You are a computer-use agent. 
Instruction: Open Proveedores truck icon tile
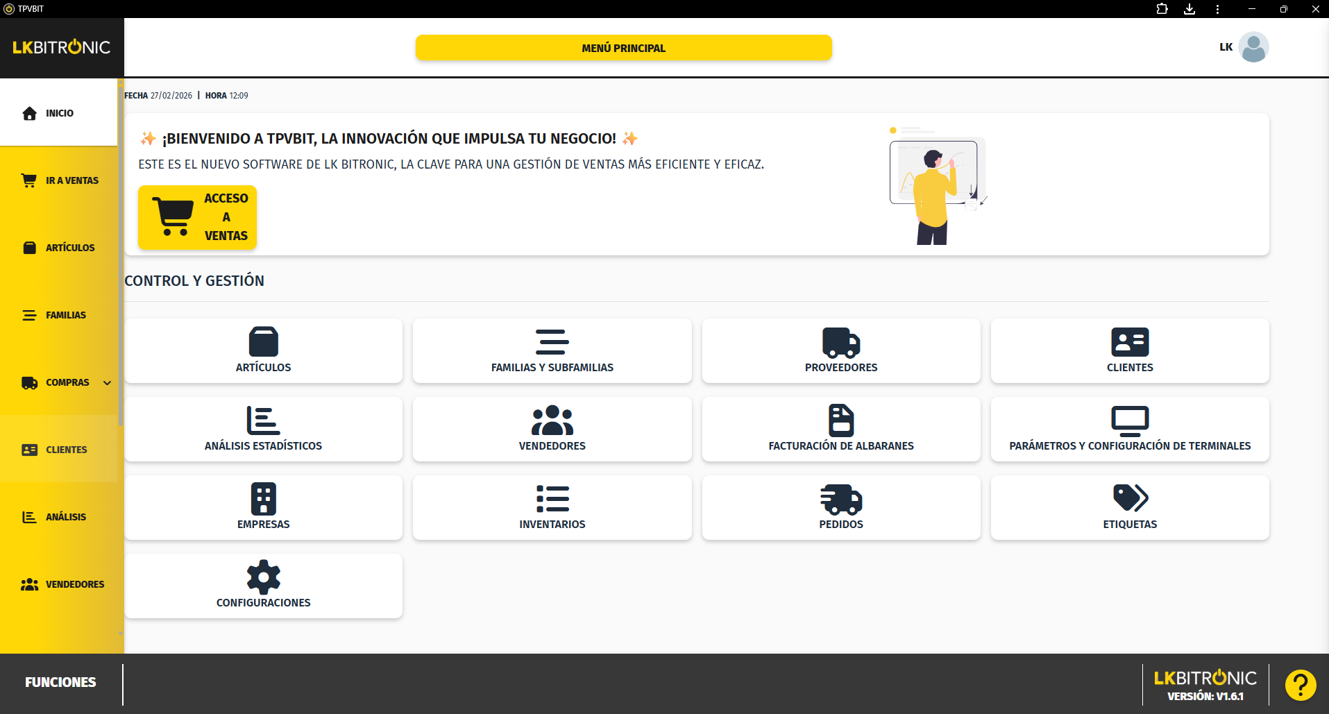tap(840, 342)
